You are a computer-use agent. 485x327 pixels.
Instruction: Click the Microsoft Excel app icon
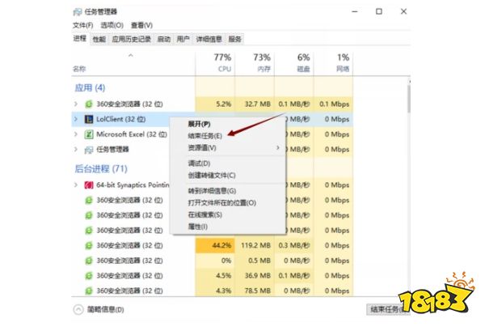(x=89, y=134)
